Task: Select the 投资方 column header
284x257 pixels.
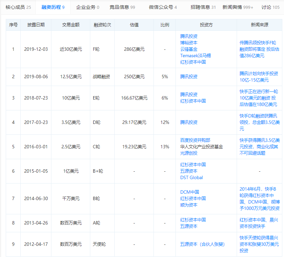Action: (206, 25)
